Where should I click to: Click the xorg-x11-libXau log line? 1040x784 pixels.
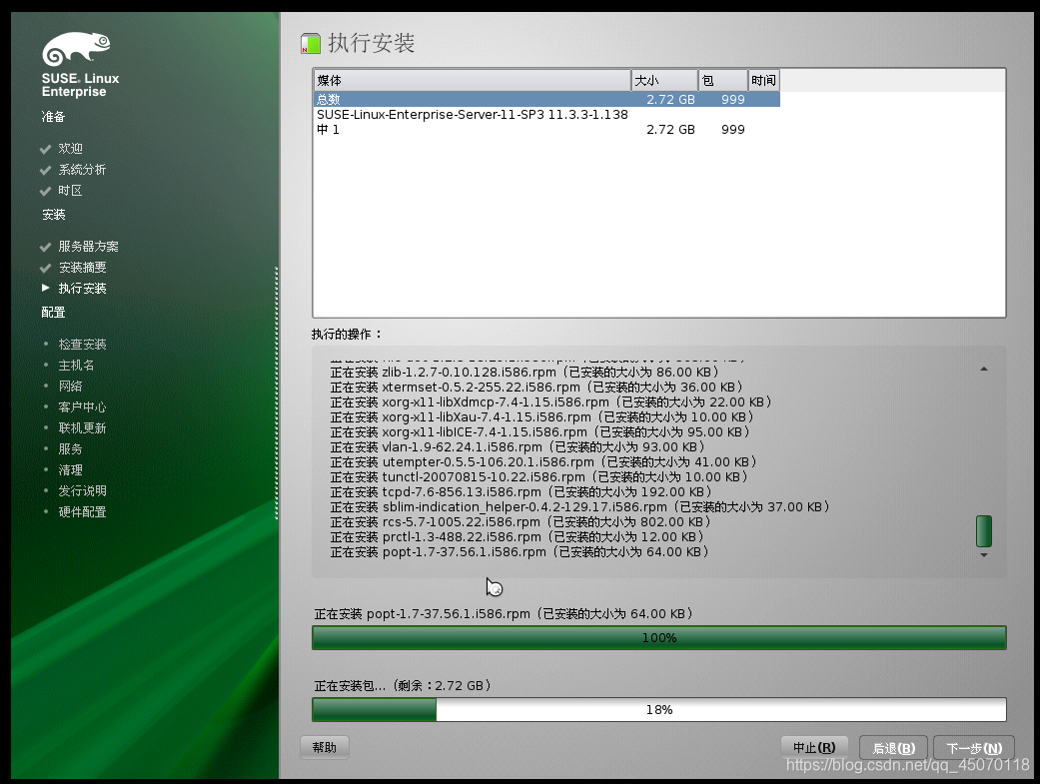click(x=542, y=417)
